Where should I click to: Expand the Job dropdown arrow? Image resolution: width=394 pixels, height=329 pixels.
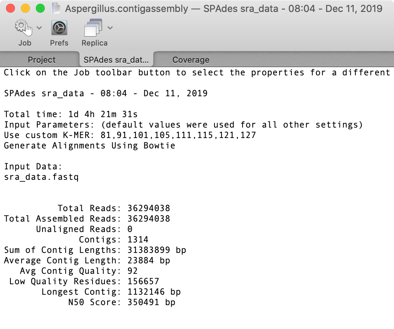pyautogui.click(x=39, y=28)
